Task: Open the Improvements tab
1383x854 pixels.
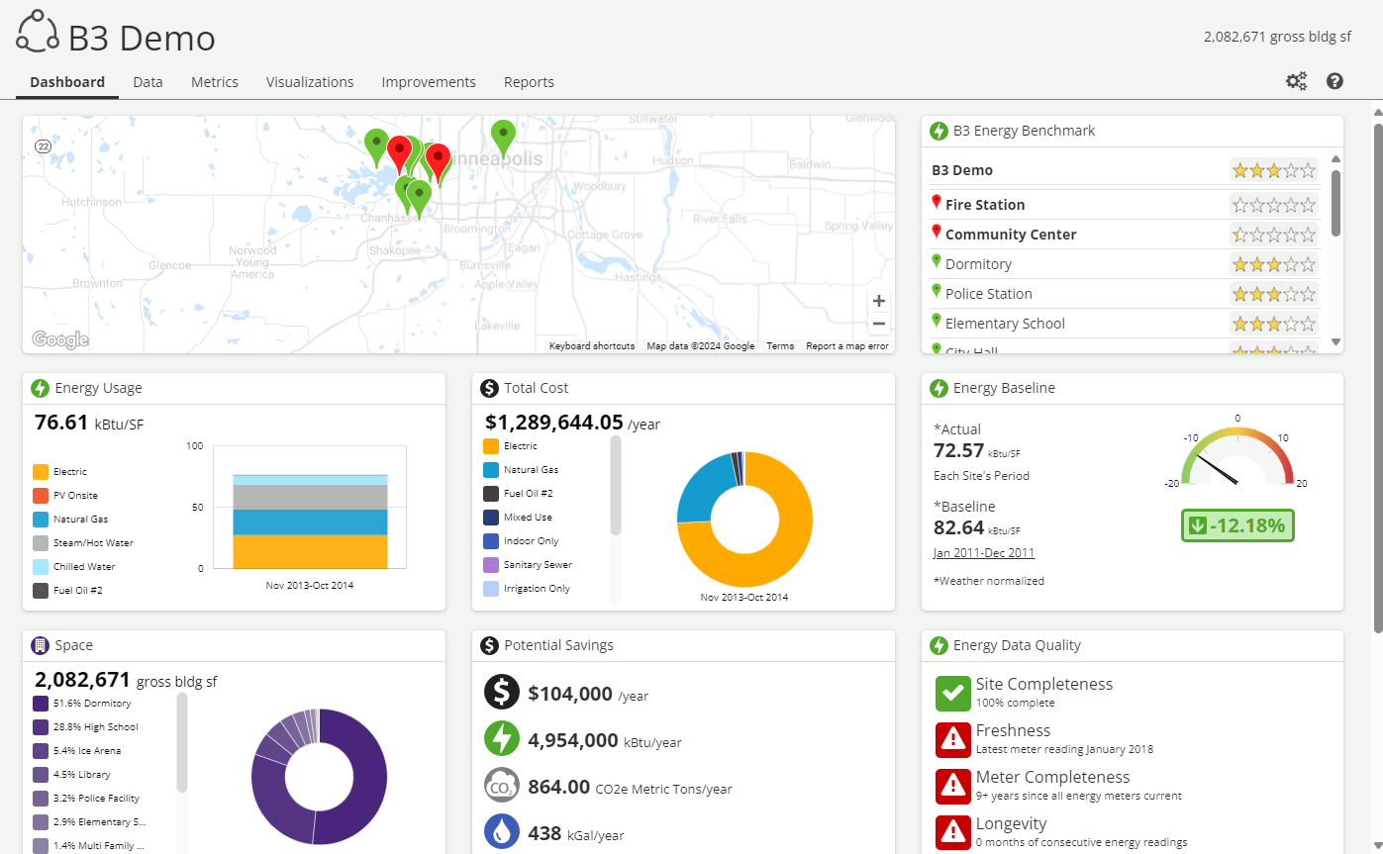Action: click(x=429, y=82)
